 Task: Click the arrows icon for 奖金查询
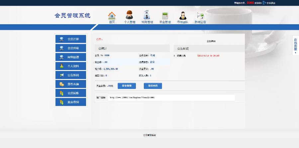coord(61,102)
